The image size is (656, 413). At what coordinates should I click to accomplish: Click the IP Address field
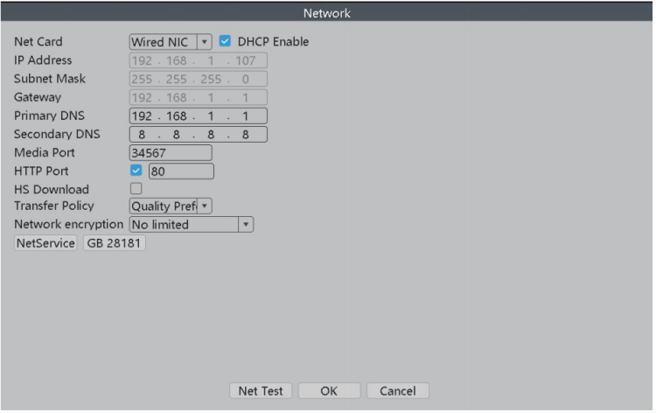pos(198,60)
